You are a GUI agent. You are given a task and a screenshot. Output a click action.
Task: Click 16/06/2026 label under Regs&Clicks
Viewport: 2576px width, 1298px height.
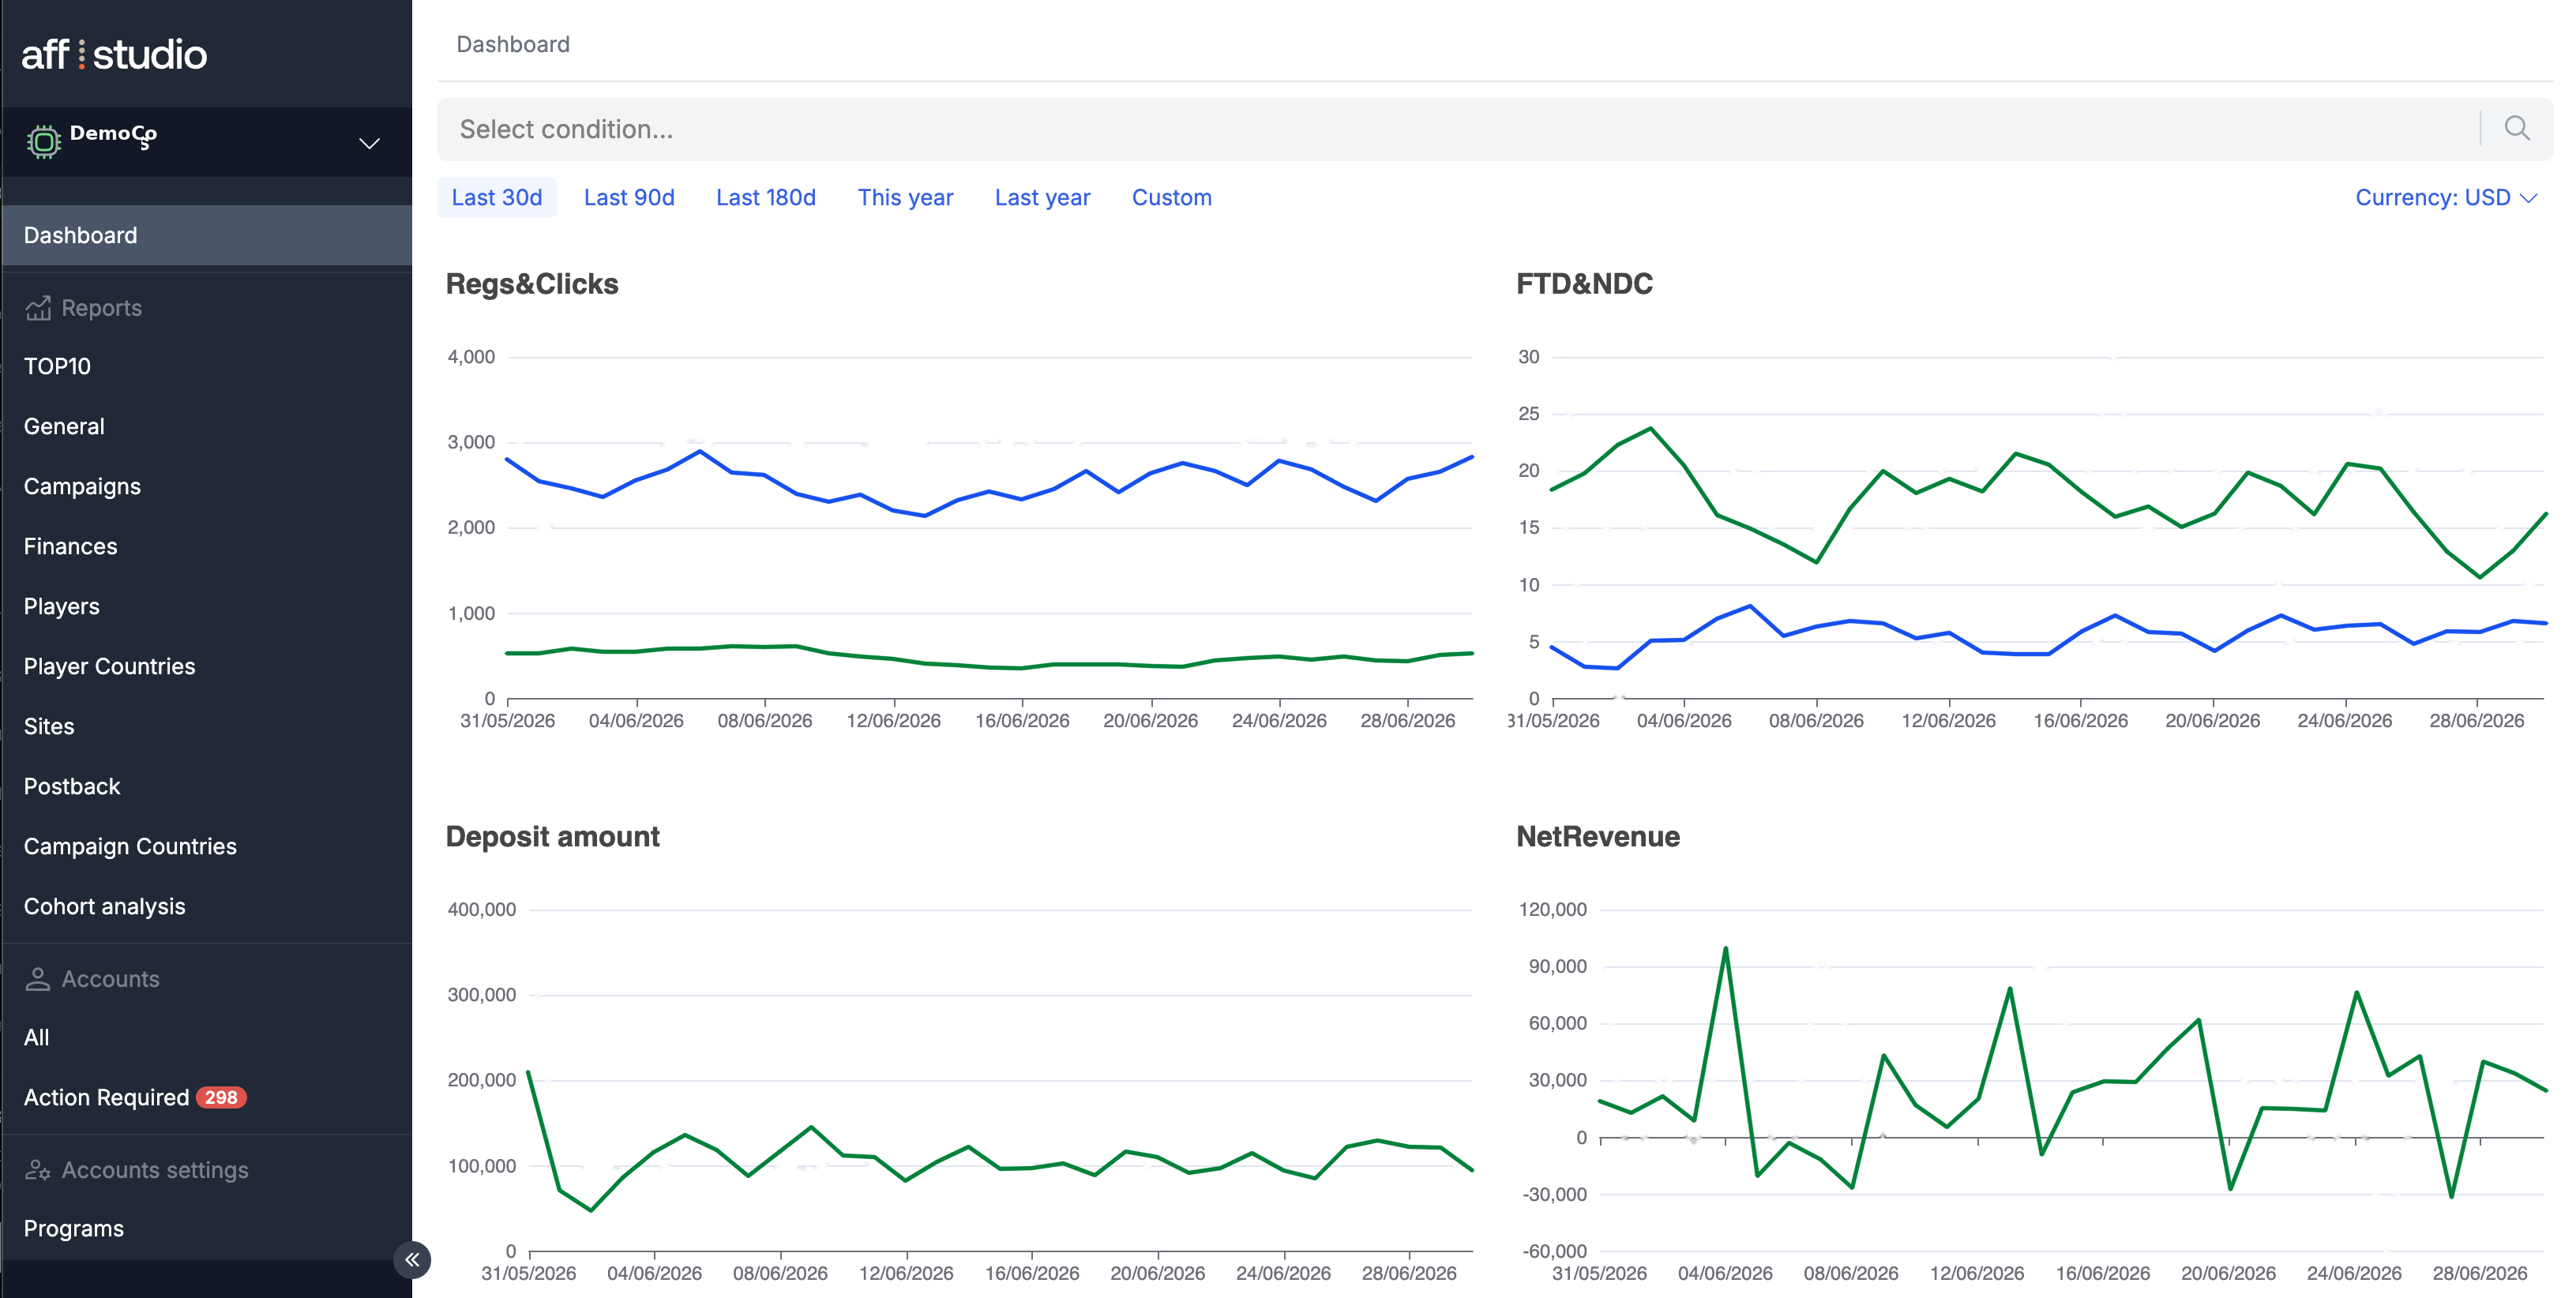1022,721
